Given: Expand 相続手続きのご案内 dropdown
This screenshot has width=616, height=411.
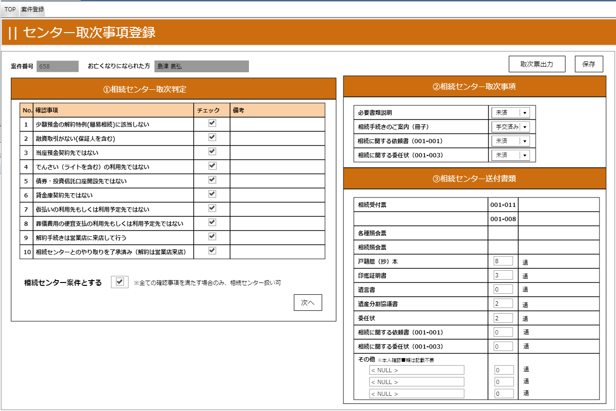Looking at the screenshot, I should tap(524, 127).
